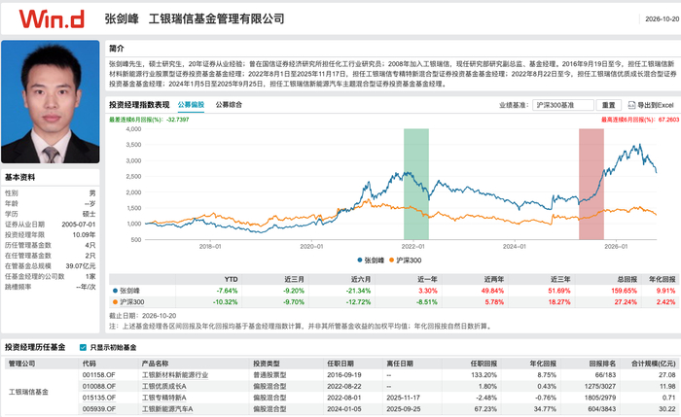Click fund code 001158.OF
The image size is (681, 417).
[99, 375]
